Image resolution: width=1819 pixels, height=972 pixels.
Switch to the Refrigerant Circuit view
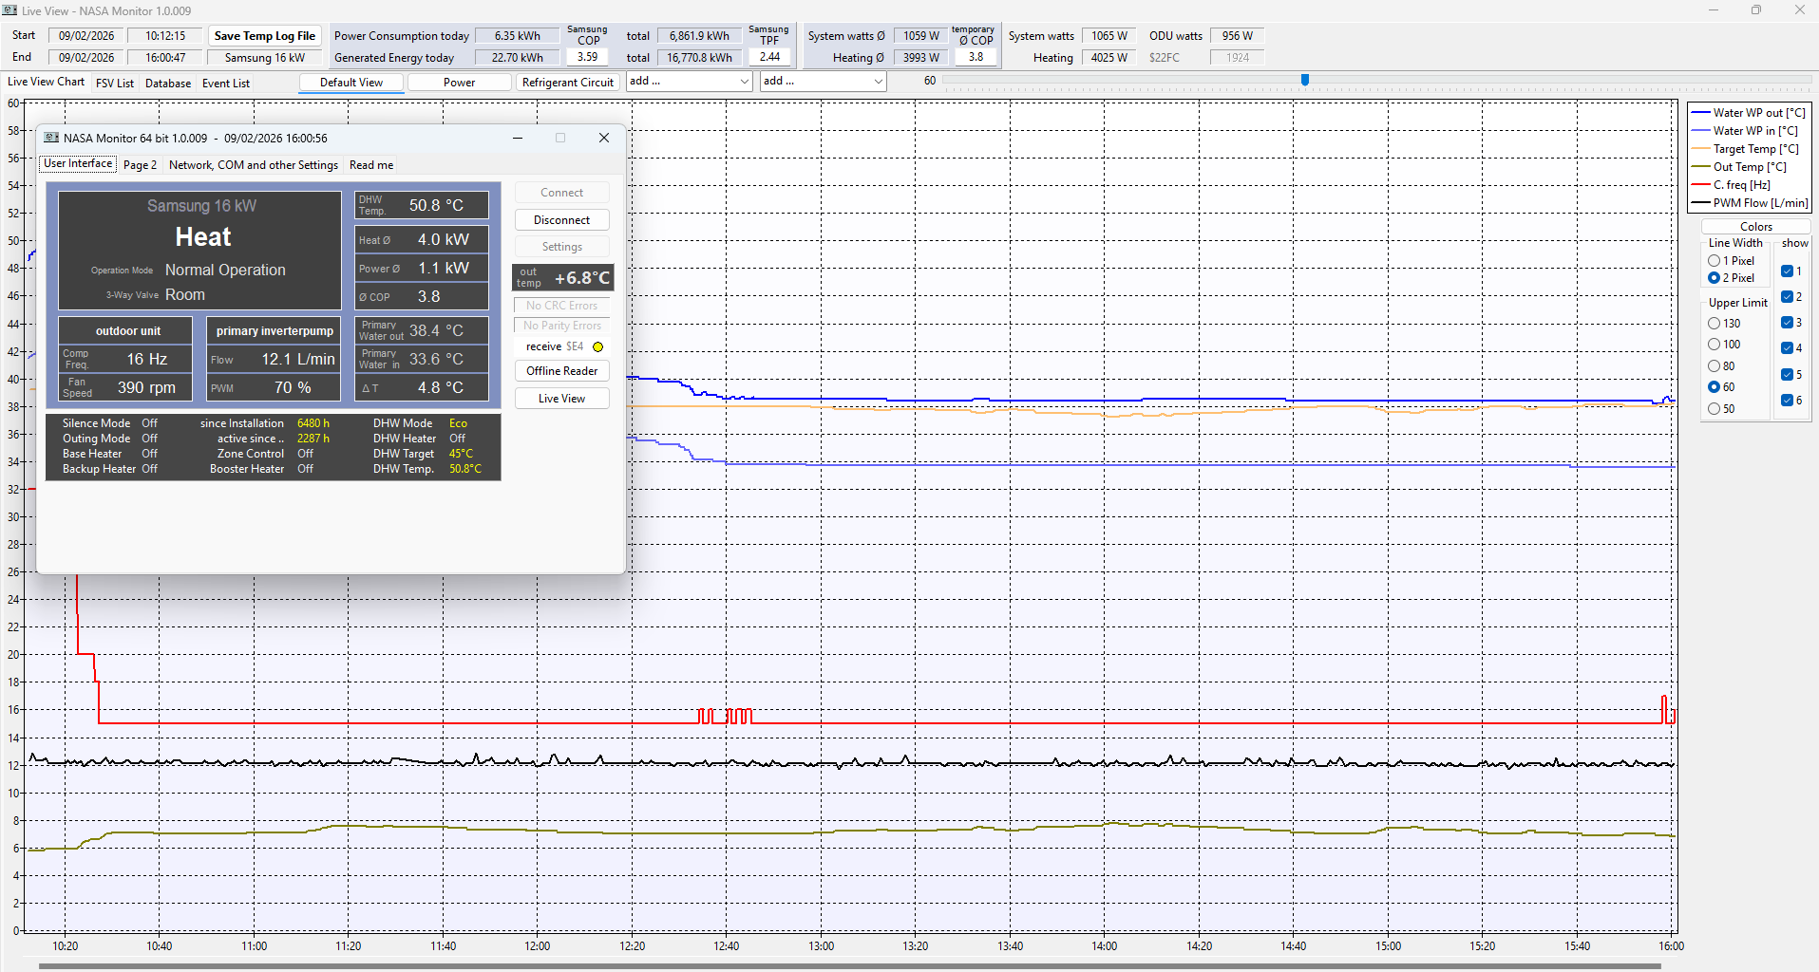[567, 83]
